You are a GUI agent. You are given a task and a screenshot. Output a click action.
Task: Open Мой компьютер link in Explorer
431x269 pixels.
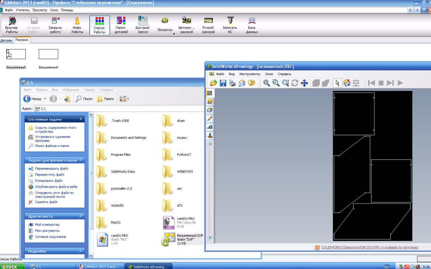click(47, 225)
